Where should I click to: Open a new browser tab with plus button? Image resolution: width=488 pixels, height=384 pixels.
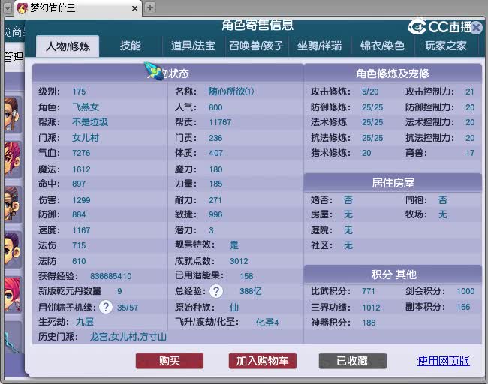tap(150, 7)
